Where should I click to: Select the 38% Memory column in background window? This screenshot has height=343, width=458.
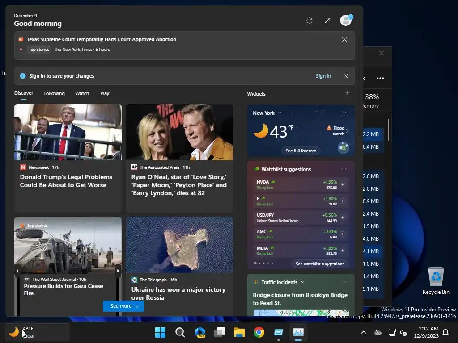372,100
